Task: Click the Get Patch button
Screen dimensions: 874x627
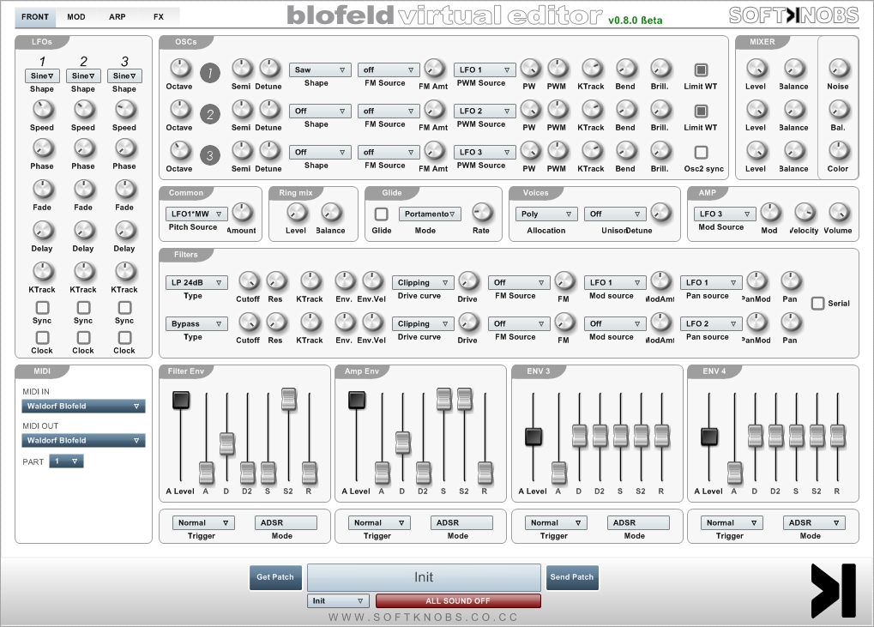Action: point(275,577)
